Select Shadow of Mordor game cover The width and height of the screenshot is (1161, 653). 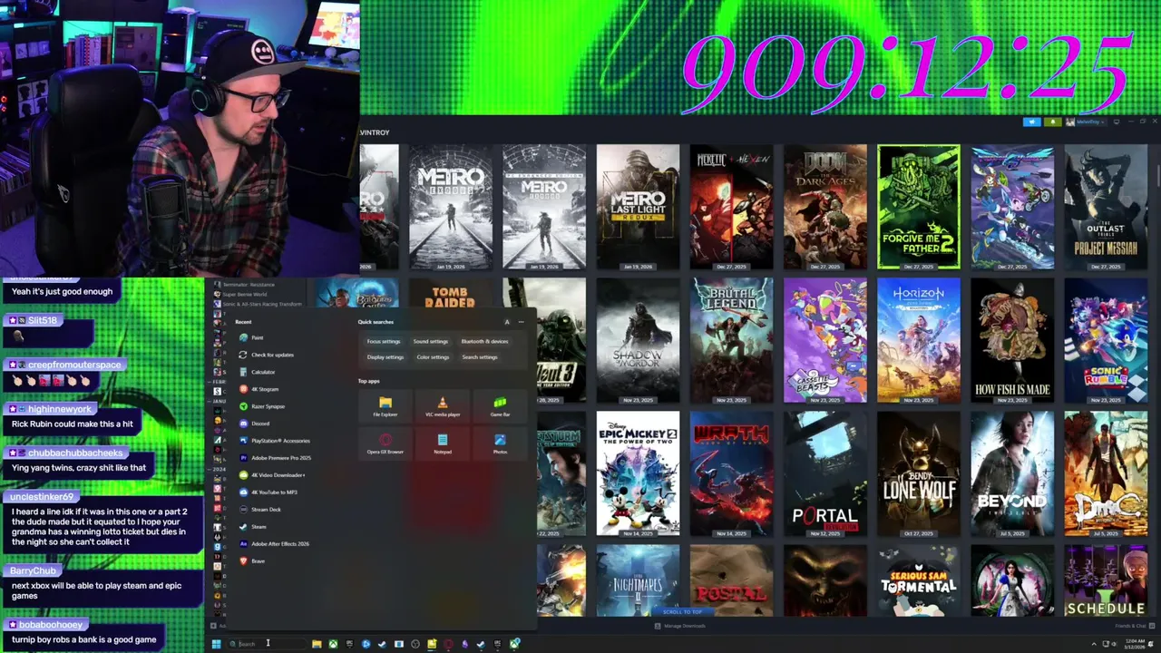click(x=638, y=340)
